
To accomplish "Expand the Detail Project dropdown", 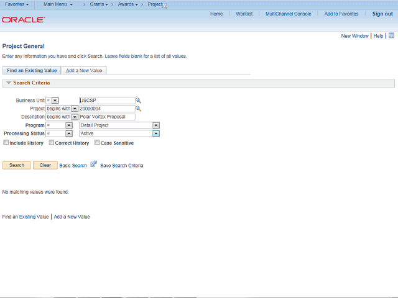I will click(x=156, y=125).
